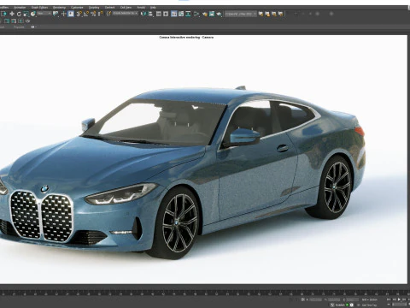The image size is (410, 308).
Task: Open the Material Editor icon
Action: click(x=196, y=14)
